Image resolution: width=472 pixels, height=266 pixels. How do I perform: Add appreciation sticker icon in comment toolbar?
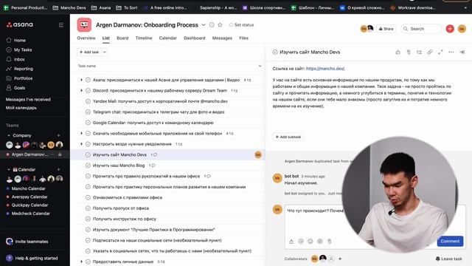[x=319, y=241]
